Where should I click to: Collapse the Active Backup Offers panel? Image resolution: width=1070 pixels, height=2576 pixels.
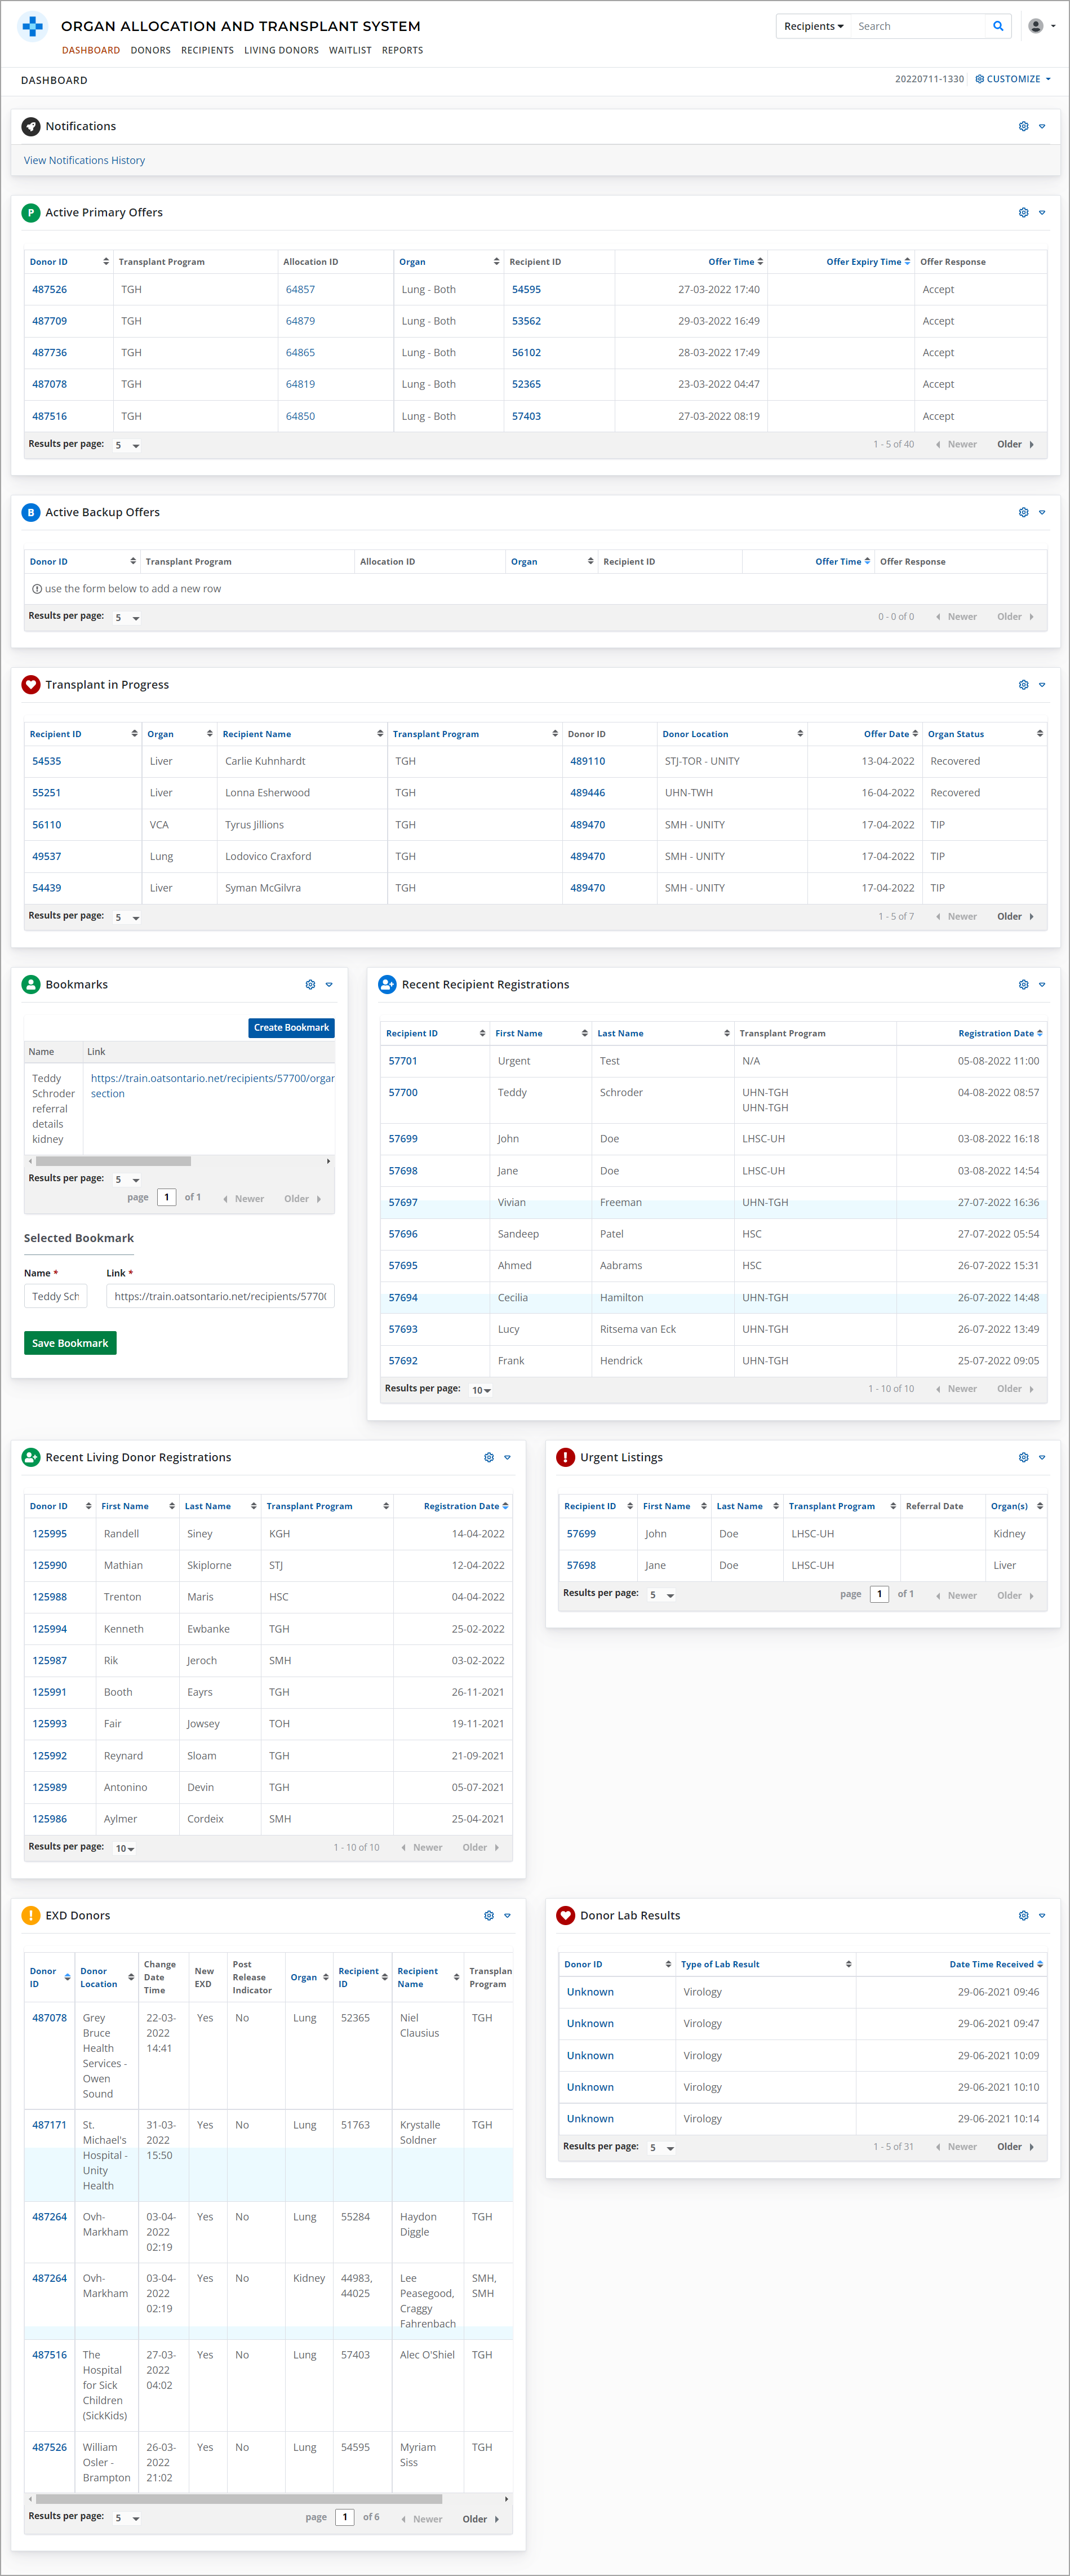(1042, 513)
